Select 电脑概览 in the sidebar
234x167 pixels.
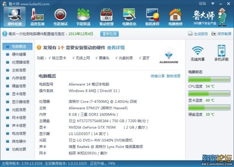tap(17, 47)
